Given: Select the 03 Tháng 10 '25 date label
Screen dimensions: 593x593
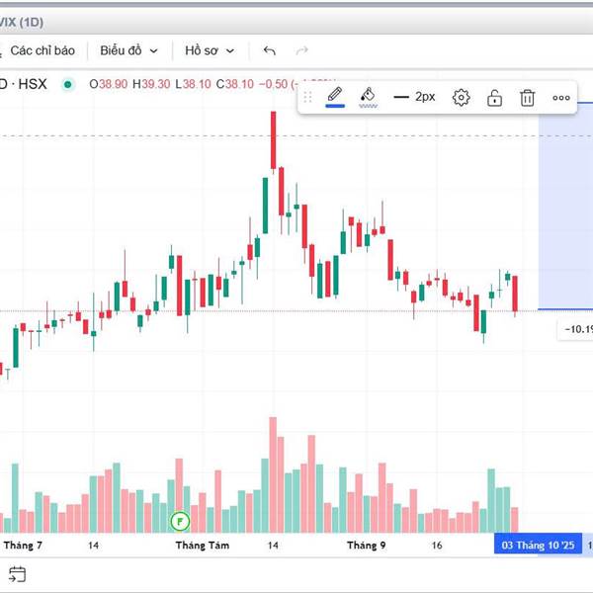Looking at the screenshot, I should (x=538, y=545).
